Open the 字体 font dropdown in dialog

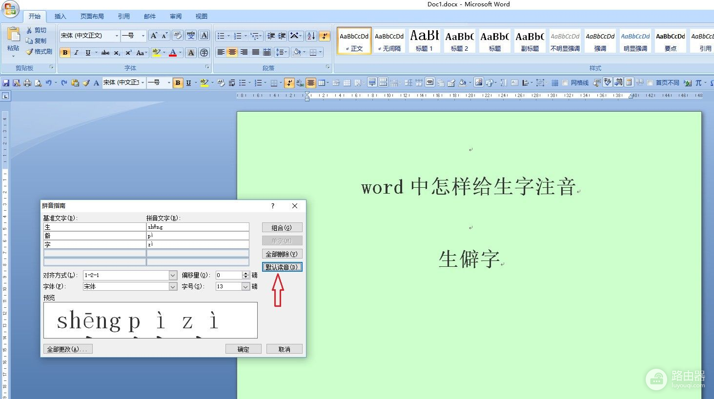click(x=173, y=286)
